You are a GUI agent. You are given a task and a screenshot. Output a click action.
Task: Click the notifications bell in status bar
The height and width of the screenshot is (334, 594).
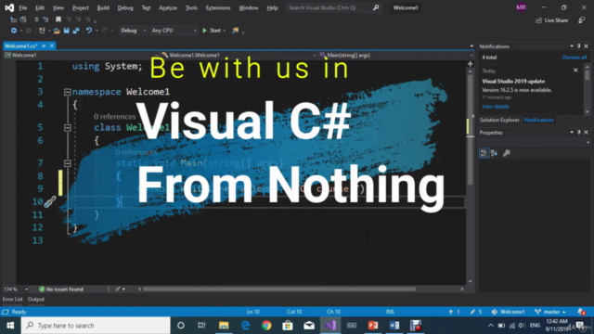click(581, 312)
